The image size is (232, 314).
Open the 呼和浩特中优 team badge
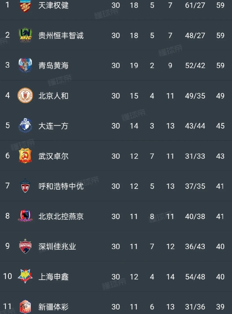[x=25, y=186]
